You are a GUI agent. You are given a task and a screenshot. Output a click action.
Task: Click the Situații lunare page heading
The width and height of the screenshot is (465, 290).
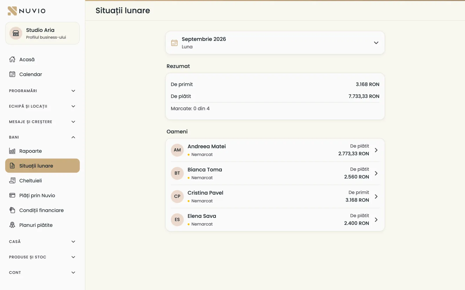pos(123,11)
